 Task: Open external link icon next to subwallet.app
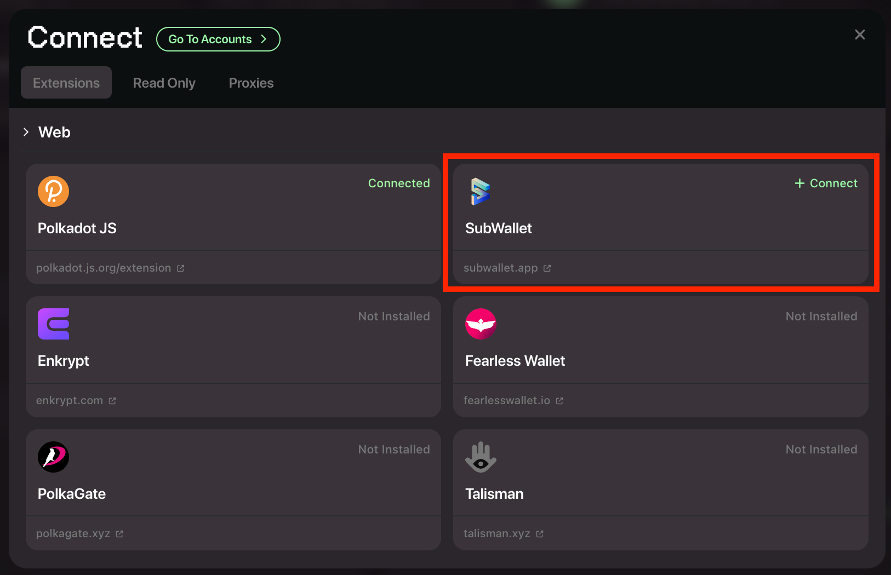click(x=547, y=268)
